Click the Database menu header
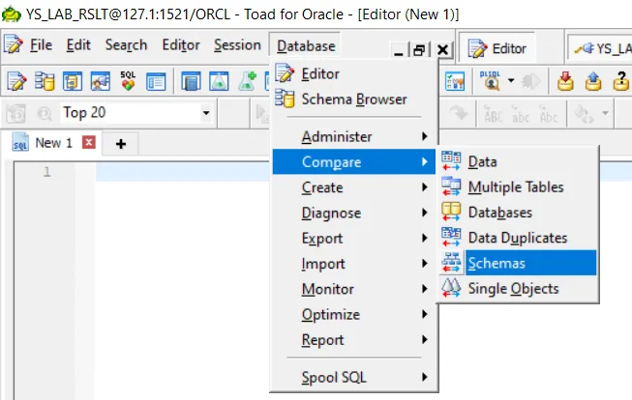Screen dimensions: 632x400 [x=306, y=45]
